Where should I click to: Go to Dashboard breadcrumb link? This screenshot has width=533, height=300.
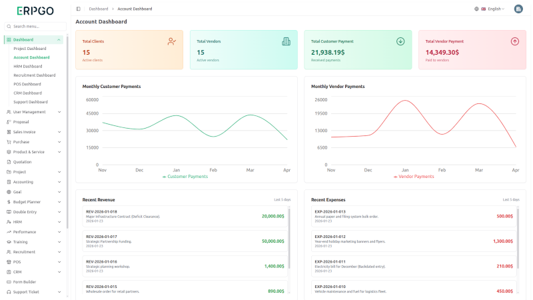click(99, 9)
